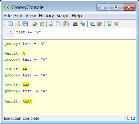Click the result value AAA
Image resolution: width=139 pixels, height=124 pixels.
click(x=26, y=85)
